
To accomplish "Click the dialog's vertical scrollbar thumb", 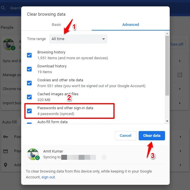I will (167, 66).
